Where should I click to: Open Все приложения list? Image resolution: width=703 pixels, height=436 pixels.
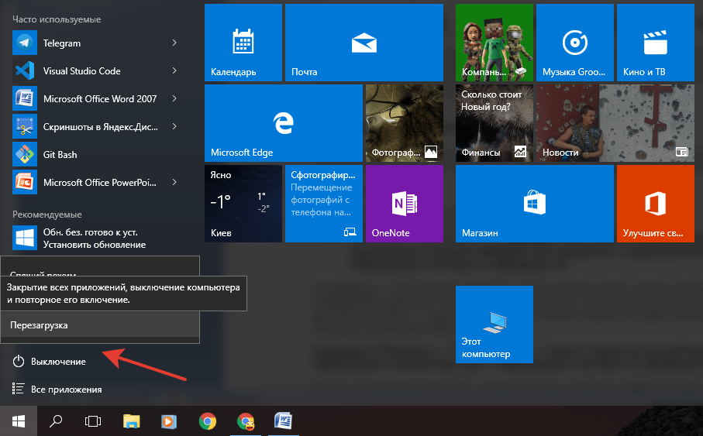(x=57, y=389)
